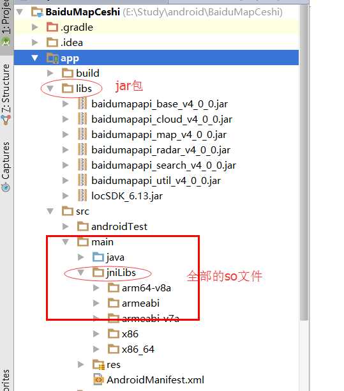The height and width of the screenshot is (391, 344).
Task: Select the baidumapapi_map_v4_0_0.jar file name
Action: coord(159,135)
